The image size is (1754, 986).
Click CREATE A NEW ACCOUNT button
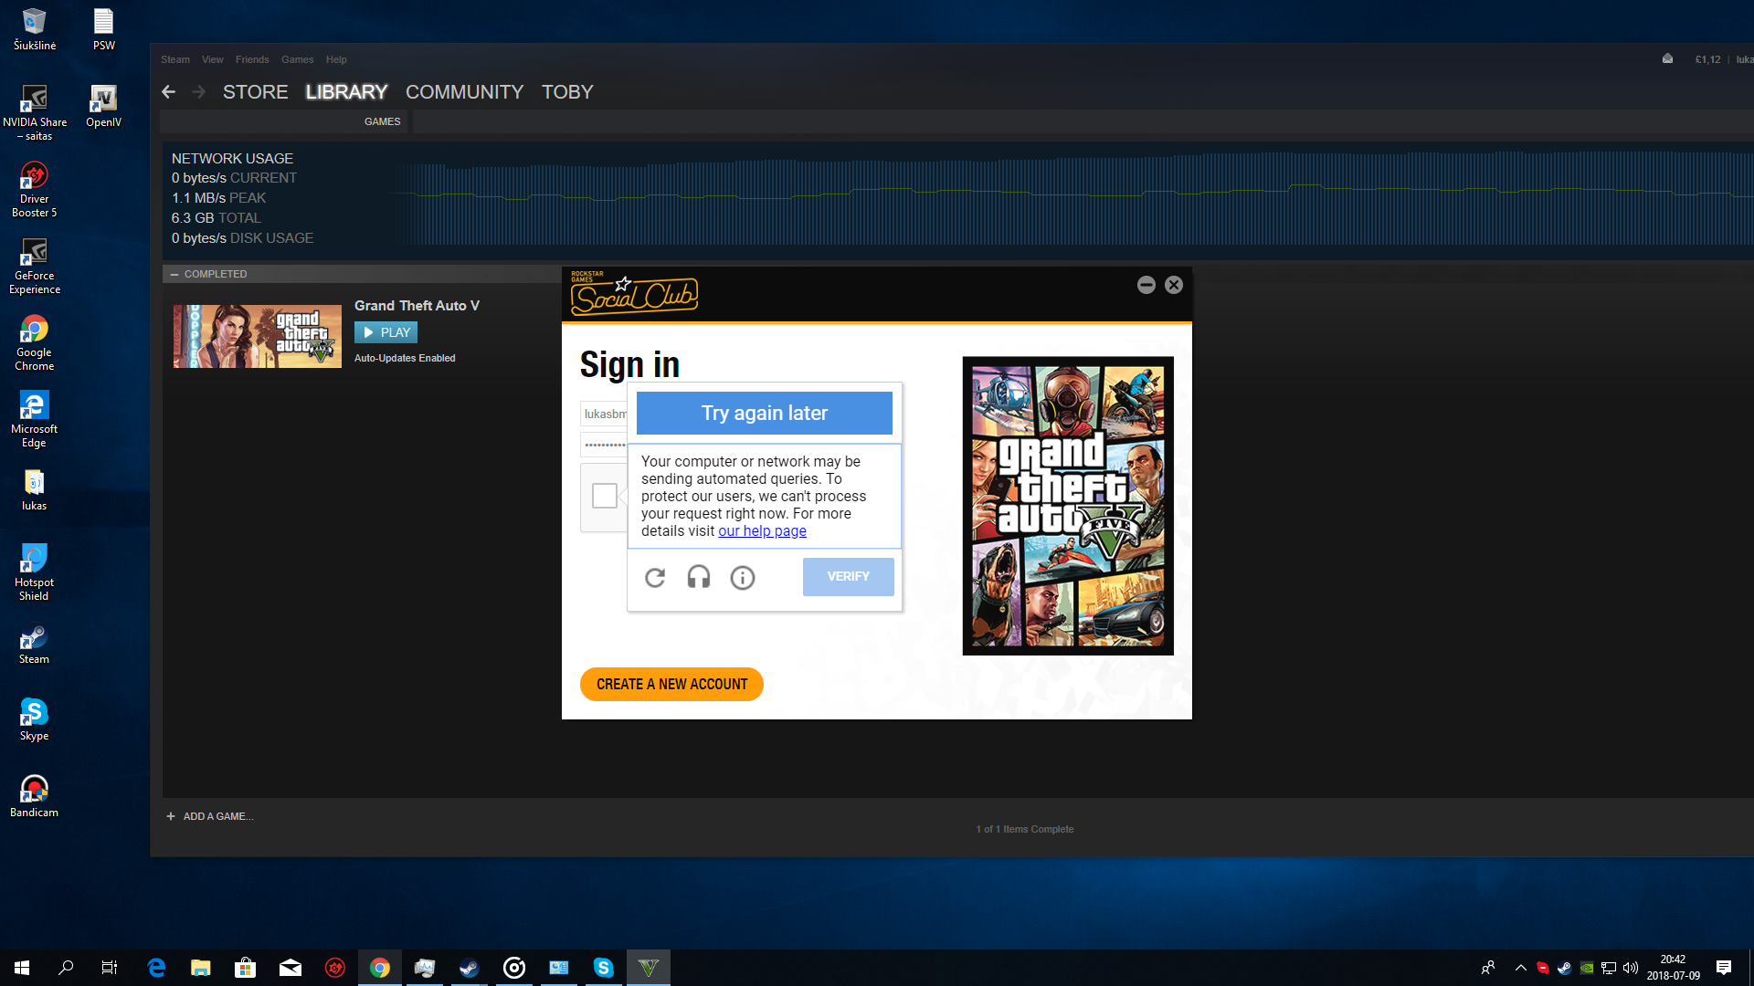[x=671, y=684]
